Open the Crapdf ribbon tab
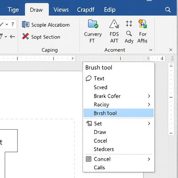The width and height of the screenshot is (178, 178). [86, 10]
